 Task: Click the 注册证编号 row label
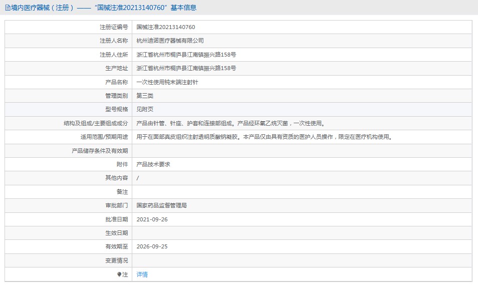114,27
